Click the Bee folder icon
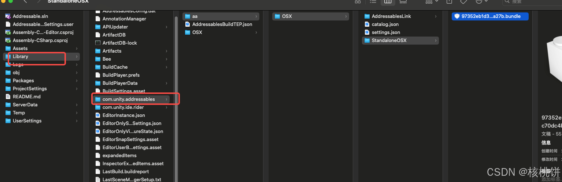Image resolution: width=562 pixels, height=182 pixels. click(x=98, y=59)
